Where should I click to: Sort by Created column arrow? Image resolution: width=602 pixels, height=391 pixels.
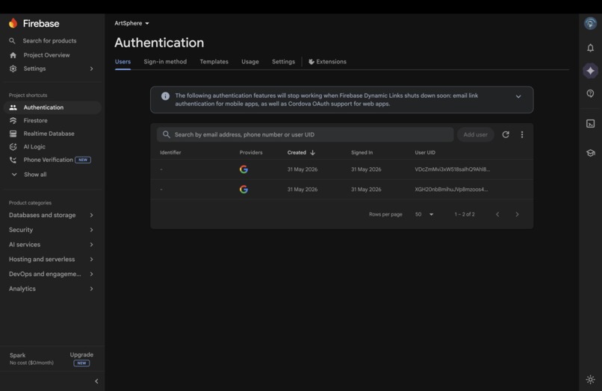click(x=312, y=153)
